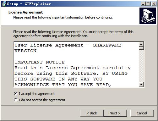Minimize the GIFExplainer Setup window
The image size is (158, 121).
click(143, 4)
